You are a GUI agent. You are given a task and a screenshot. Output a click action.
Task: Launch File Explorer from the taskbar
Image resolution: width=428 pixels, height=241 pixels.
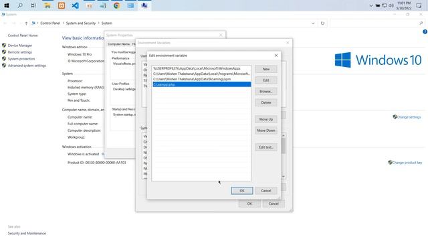[x=47, y=5]
